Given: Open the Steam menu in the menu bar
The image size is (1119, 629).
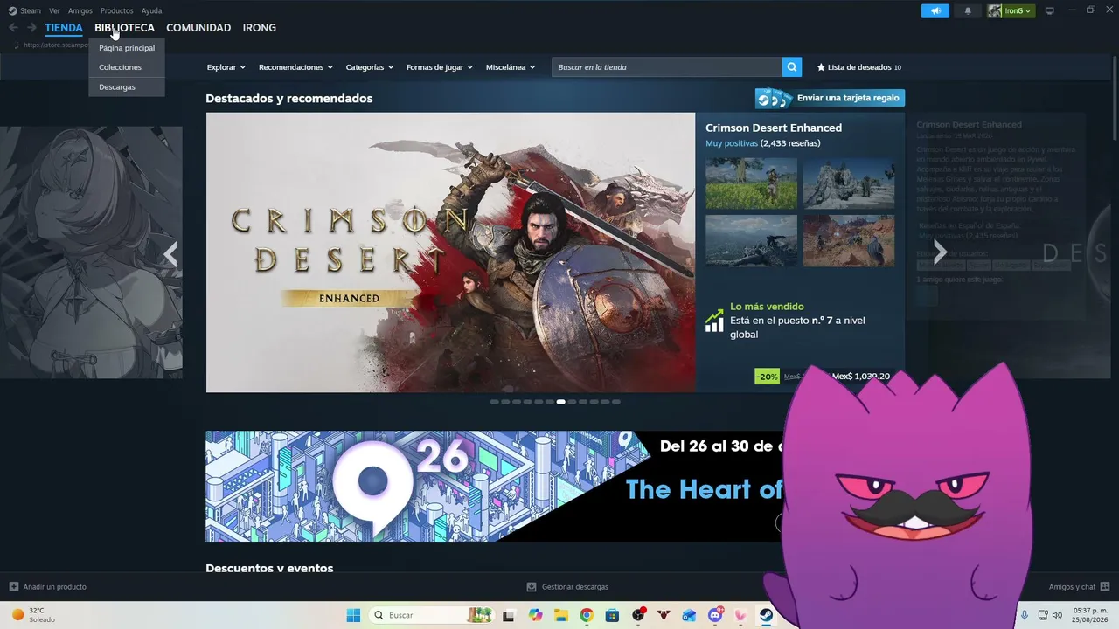Looking at the screenshot, I should point(25,10).
